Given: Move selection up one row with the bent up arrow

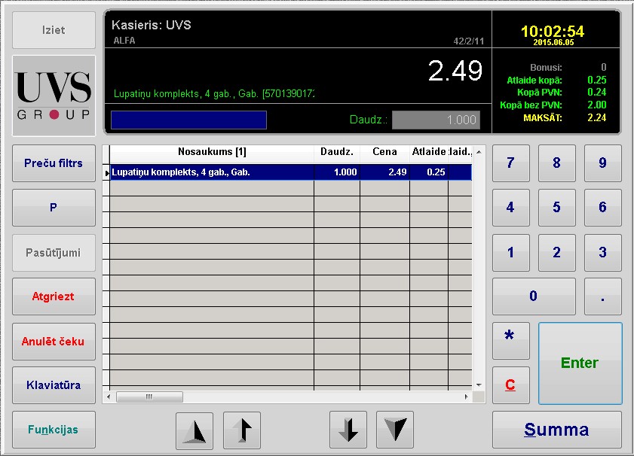Looking at the screenshot, I should coord(242,430).
